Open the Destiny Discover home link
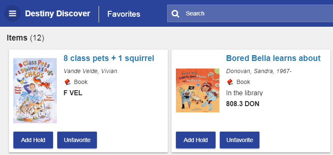Image resolution: width=333 pixels, height=155 pixels. tap(58, 14)
